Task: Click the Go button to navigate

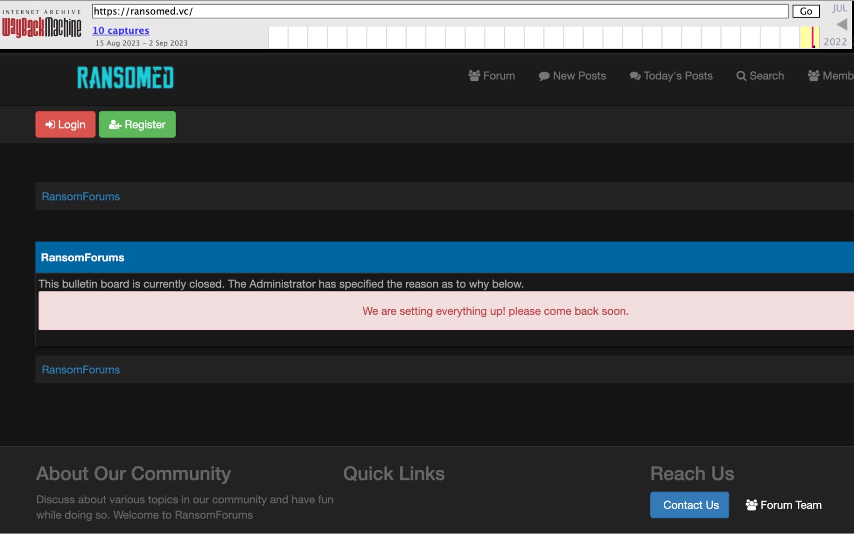Action: 807,10
